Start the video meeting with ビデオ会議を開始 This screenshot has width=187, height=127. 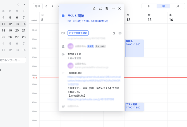(78, 33)
